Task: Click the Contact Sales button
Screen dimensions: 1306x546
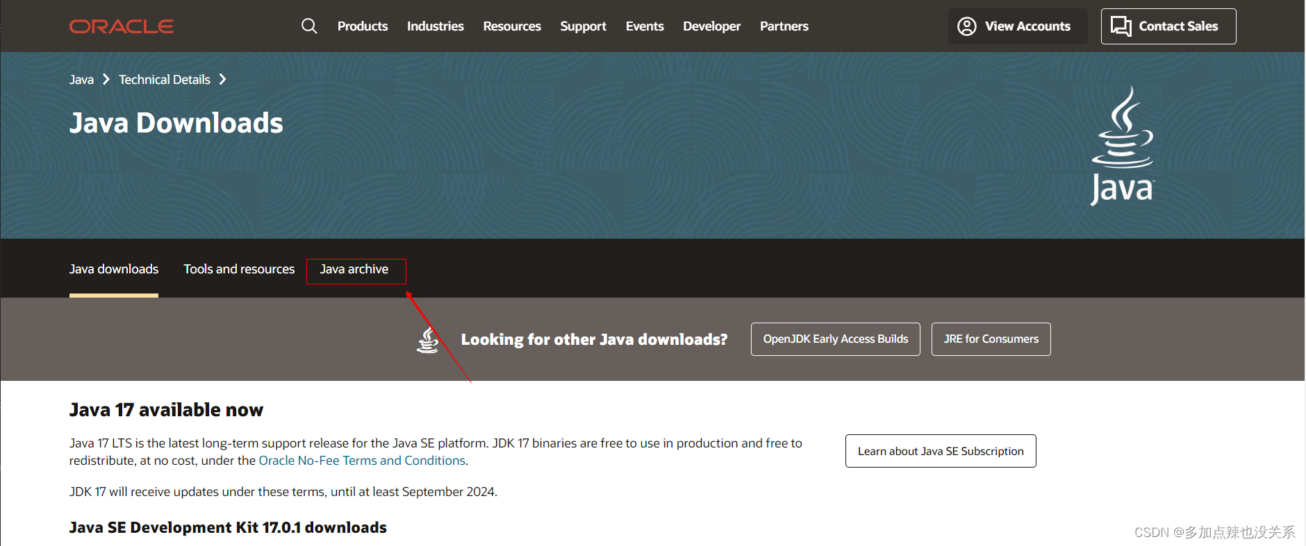Action: tap(1168, 26)
